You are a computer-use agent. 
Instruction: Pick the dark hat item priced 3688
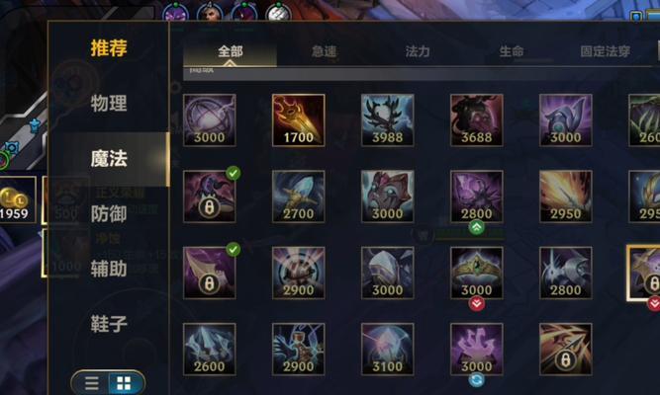point(477,120)
